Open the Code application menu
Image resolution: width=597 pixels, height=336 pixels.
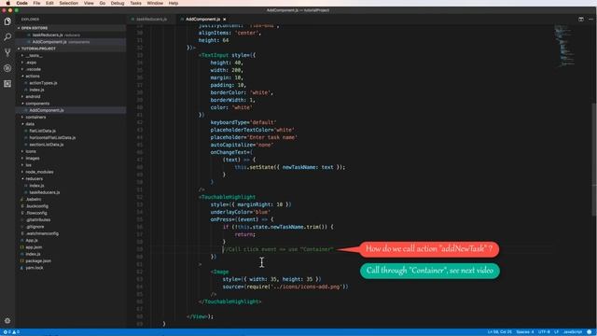point(22,3)
